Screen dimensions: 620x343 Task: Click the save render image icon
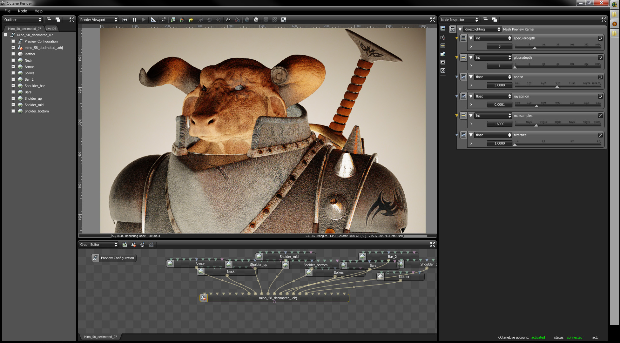tap(173, 20)
